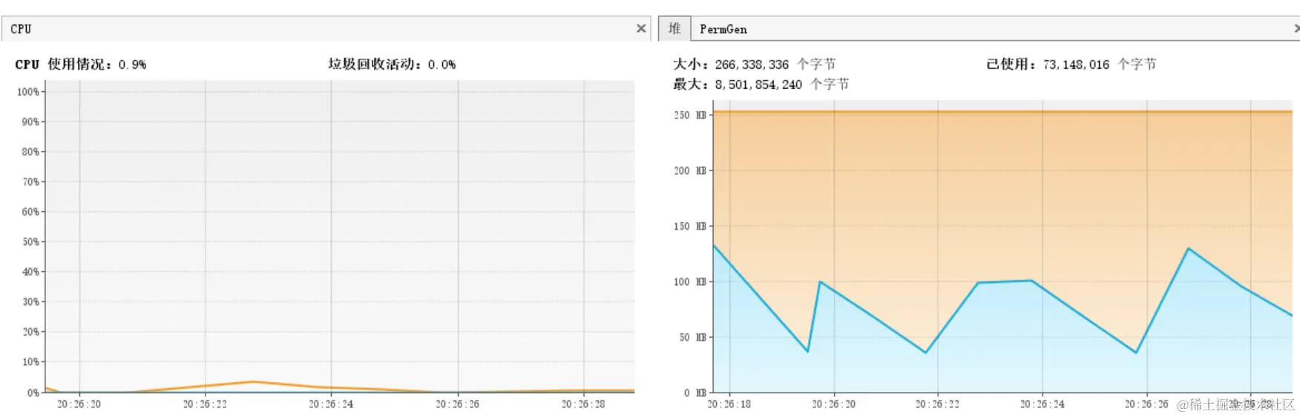The image size is (1300, 417).
Task: Click the CPU panel title label
Action: pyautogui.click(x=21, y=29)
